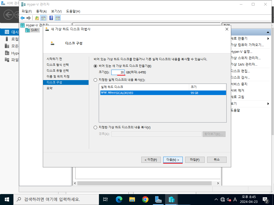
Task: Click 서버 제거 action
Action: click(x=238, y=91)
